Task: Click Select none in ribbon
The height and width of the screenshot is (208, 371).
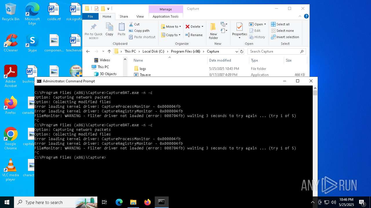Action: tap(282, 31)
